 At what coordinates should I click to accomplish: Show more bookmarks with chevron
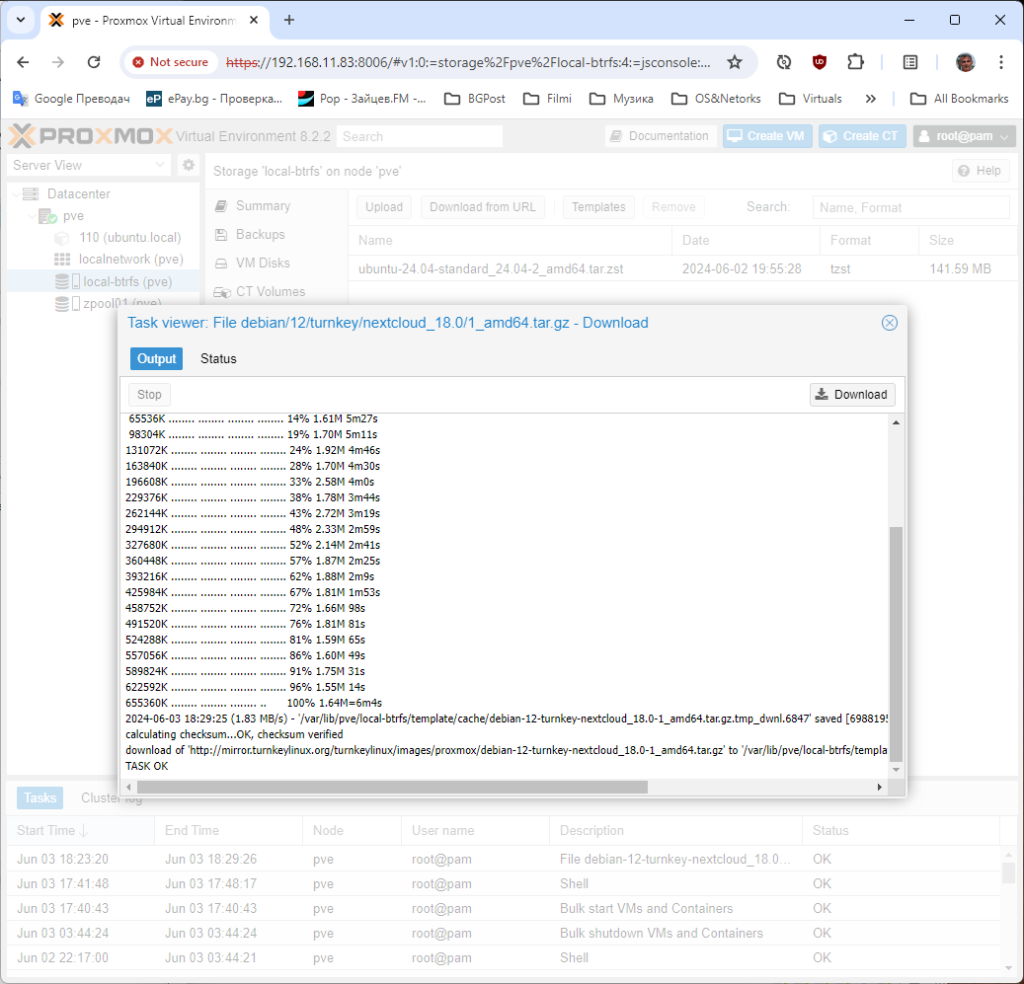pos(870,99)
